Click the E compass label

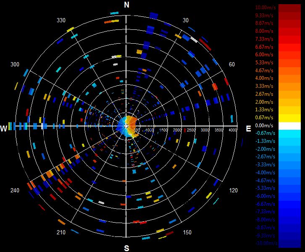tap(248, 129)
